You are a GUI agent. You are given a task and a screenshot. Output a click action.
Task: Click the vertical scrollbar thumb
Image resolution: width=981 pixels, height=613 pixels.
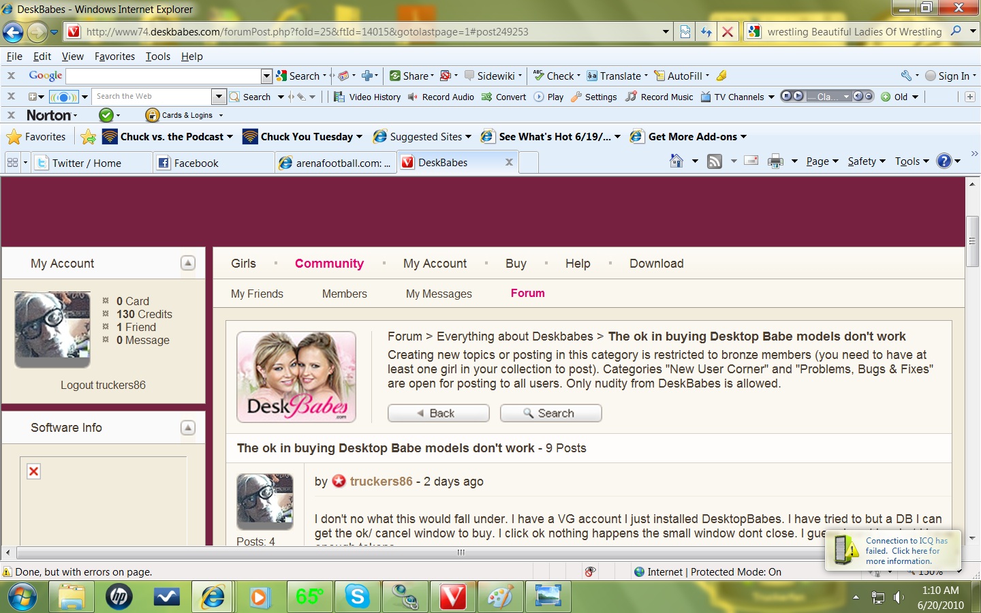(972, 241)
